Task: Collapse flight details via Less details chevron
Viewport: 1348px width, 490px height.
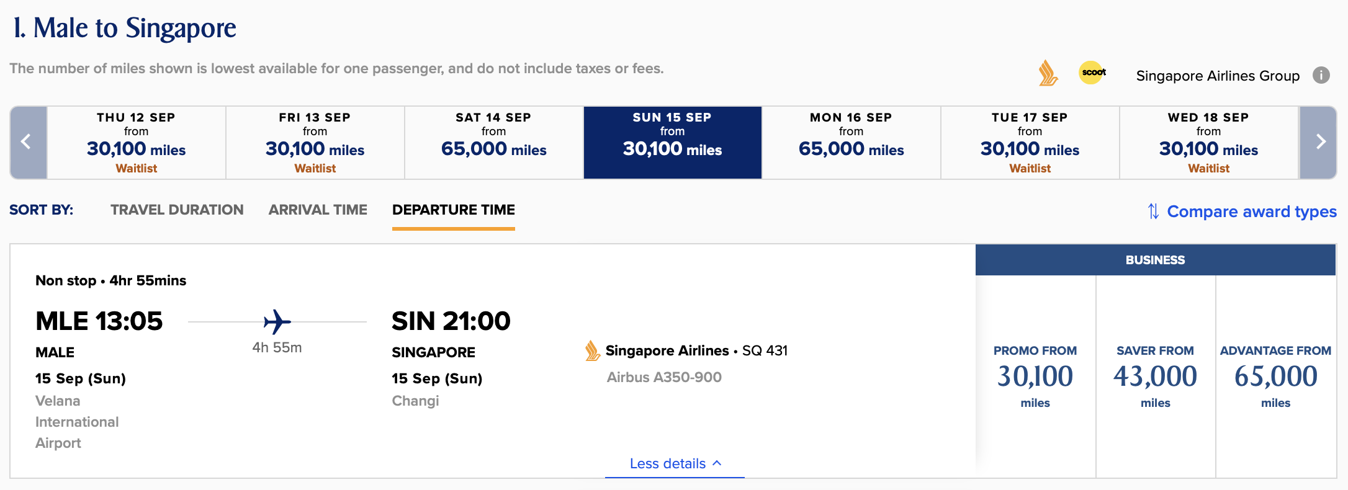Action: point(674,463)
